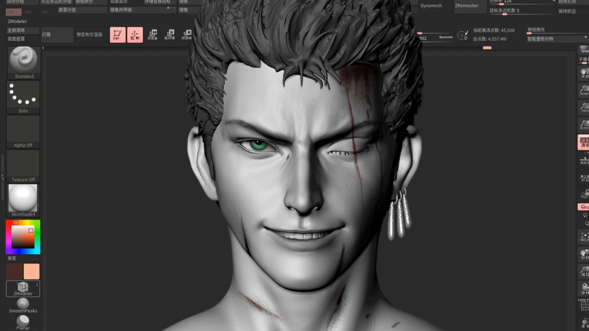Screen dimensions: 589x331
Task: Click the 渐变 gradient label
Action: [x=12, y=258]
